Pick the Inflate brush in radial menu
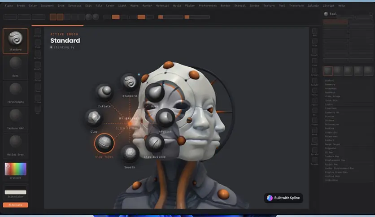 [x=105, y=92]
